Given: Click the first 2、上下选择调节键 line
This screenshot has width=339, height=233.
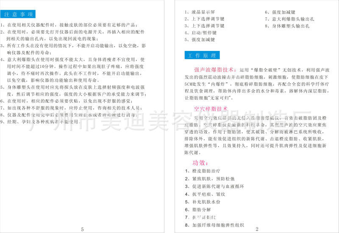Looking at the screenshot, I should pos(204,19).
